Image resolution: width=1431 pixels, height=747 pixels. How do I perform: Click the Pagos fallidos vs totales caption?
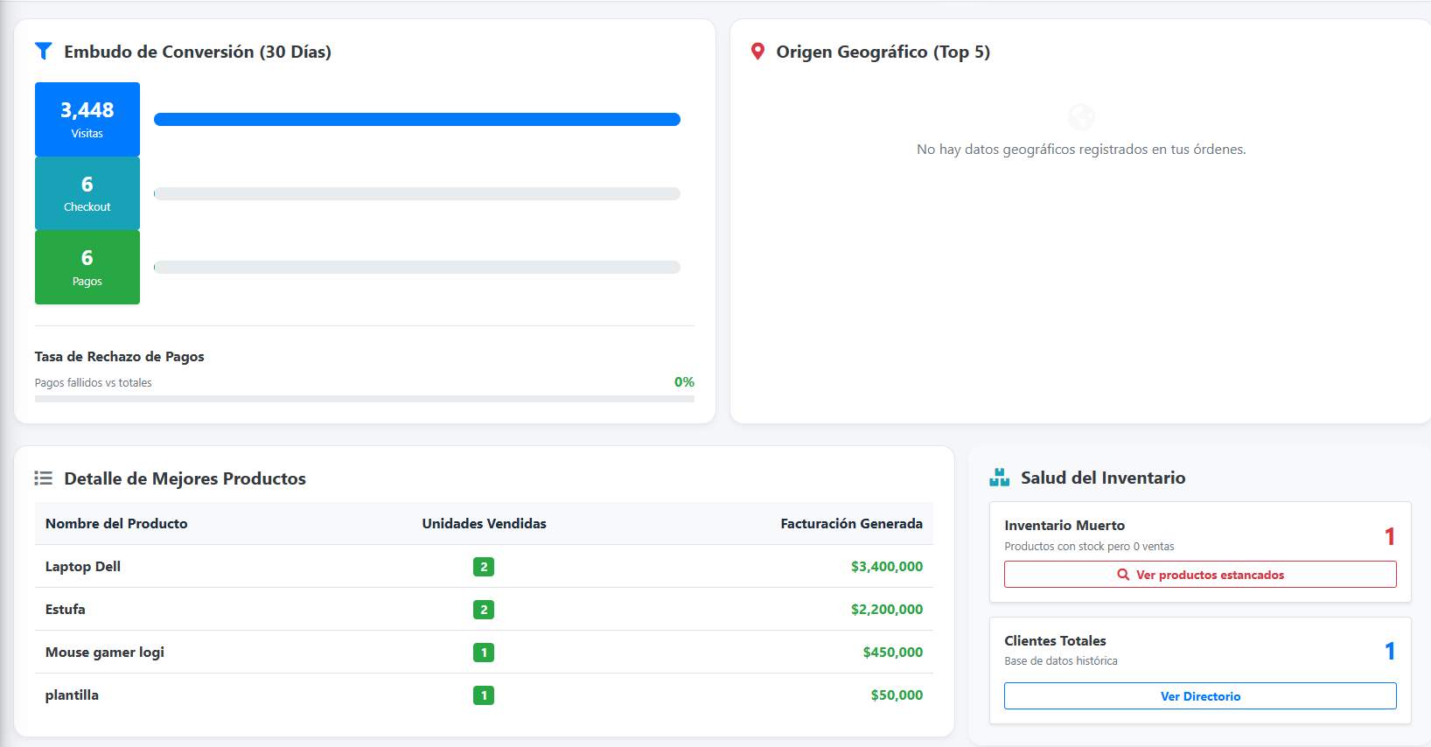point(94,382)
